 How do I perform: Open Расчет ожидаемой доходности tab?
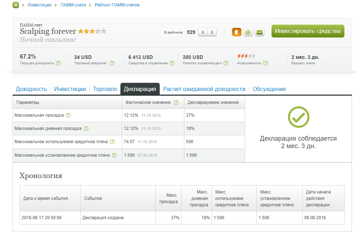204,89
